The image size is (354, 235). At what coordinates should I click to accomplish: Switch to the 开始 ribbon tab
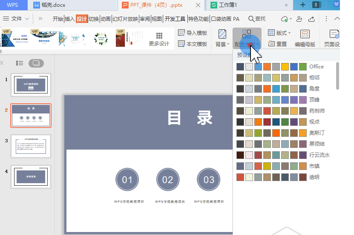pos(58,19)
